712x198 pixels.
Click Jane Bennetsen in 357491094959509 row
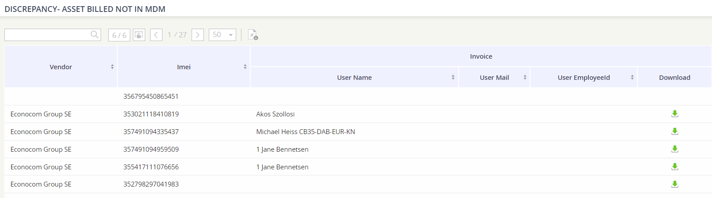(283, 149)
